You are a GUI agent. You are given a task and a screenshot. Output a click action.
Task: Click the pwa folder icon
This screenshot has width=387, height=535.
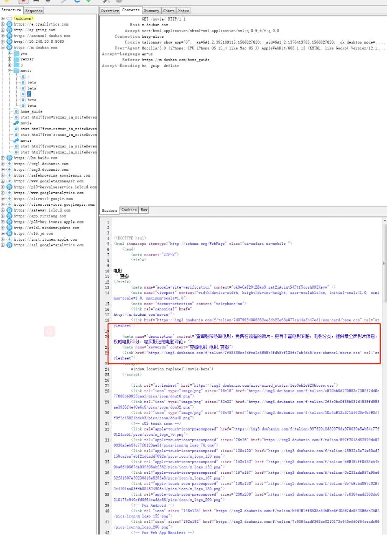pos(16,53)
